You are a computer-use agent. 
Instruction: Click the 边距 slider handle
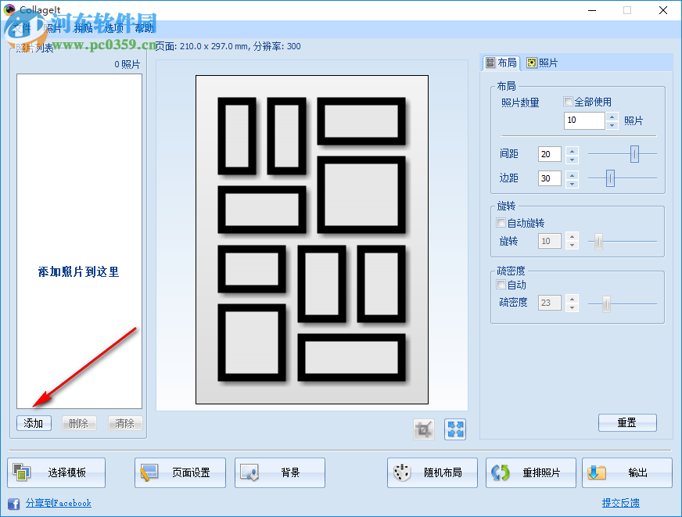click(x=611, y=178)
